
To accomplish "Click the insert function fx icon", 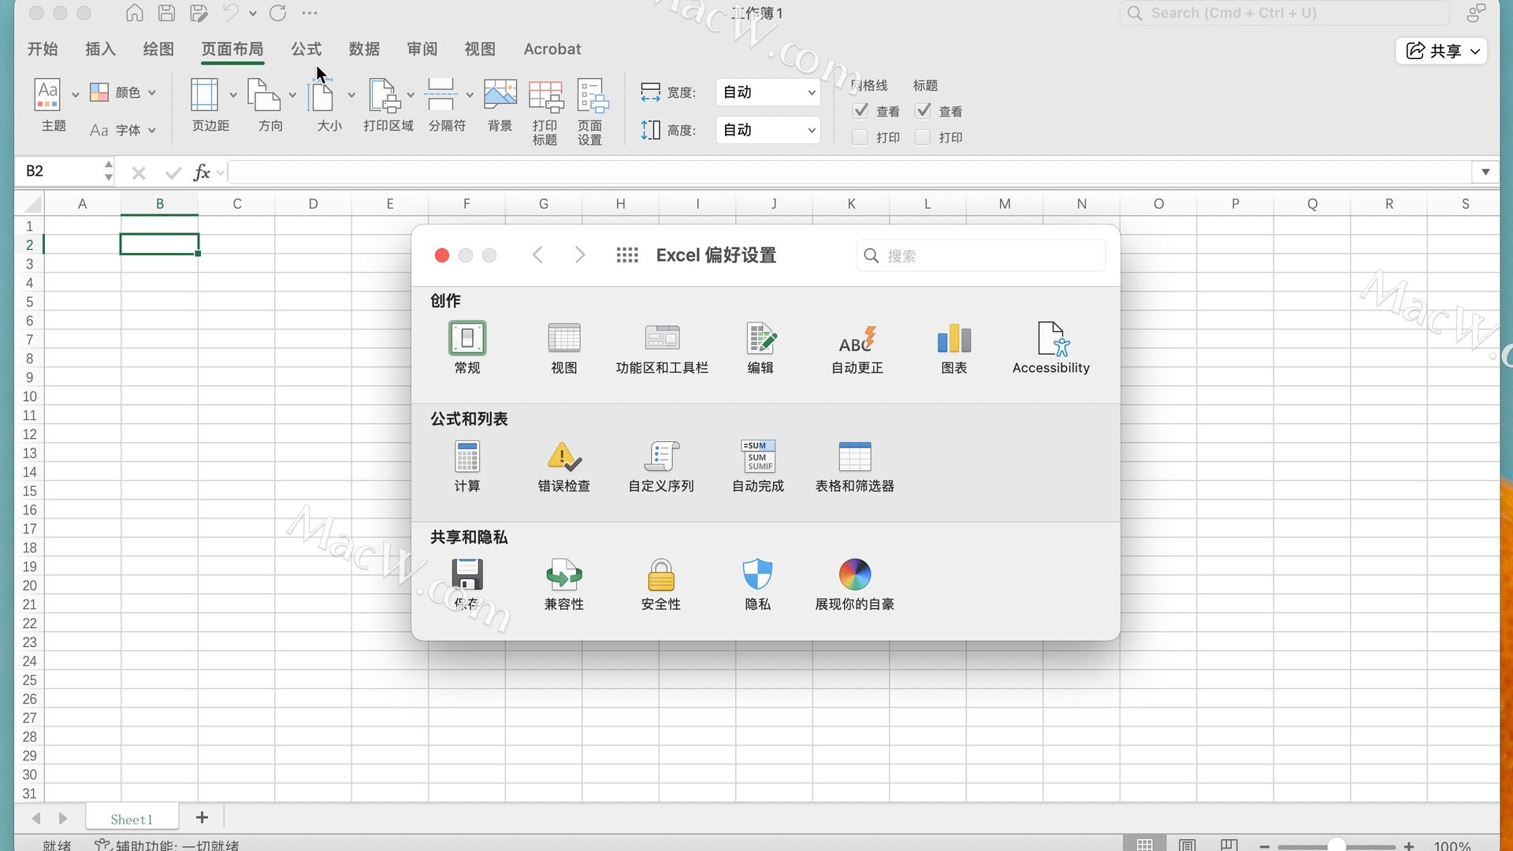I will [202, 172].
